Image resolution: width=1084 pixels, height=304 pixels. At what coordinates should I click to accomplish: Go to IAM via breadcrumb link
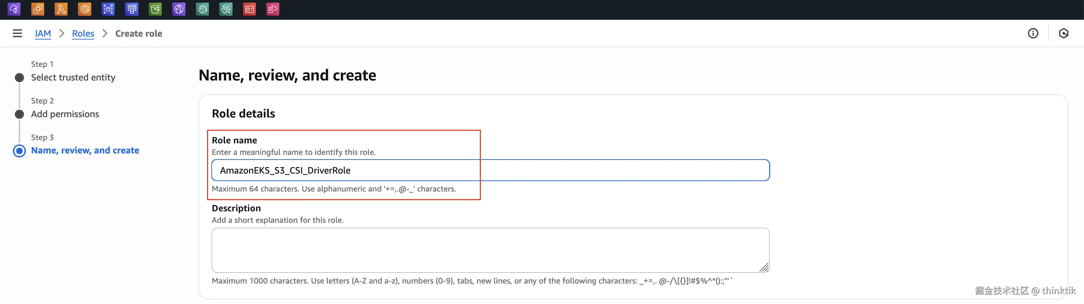point(43,33)
